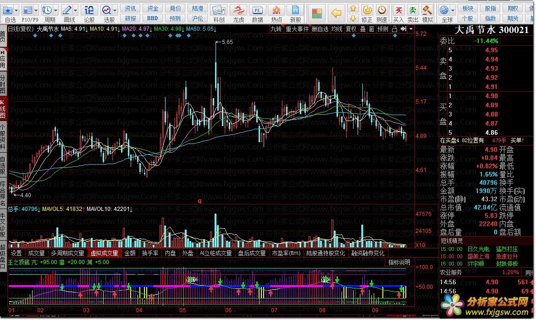
Task: Click the yellow up arrow icon
Action: click(x=353, y=8)
